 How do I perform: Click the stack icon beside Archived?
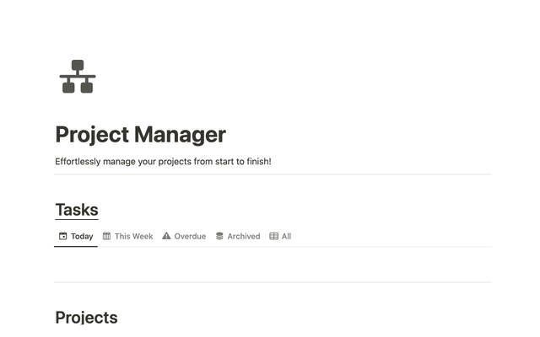pyautogui.click(x=219, y=237)
